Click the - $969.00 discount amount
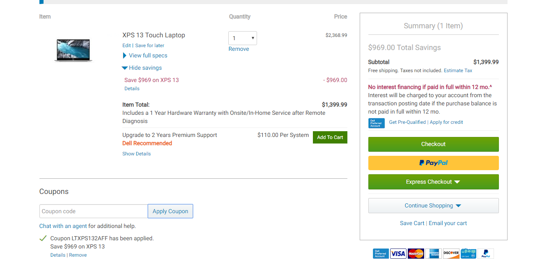549x262 pixels. [x=335, y=80]
